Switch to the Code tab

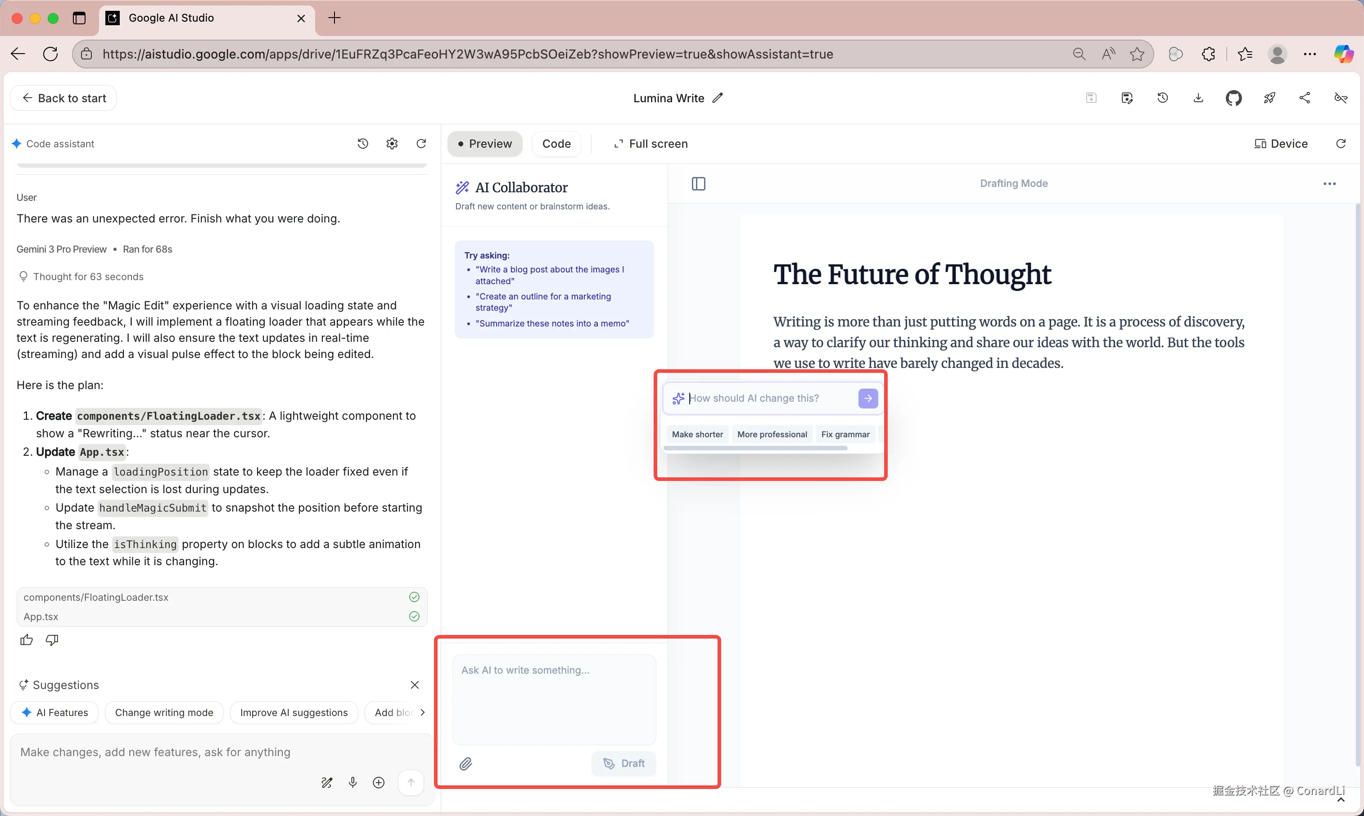coord(556,144)
